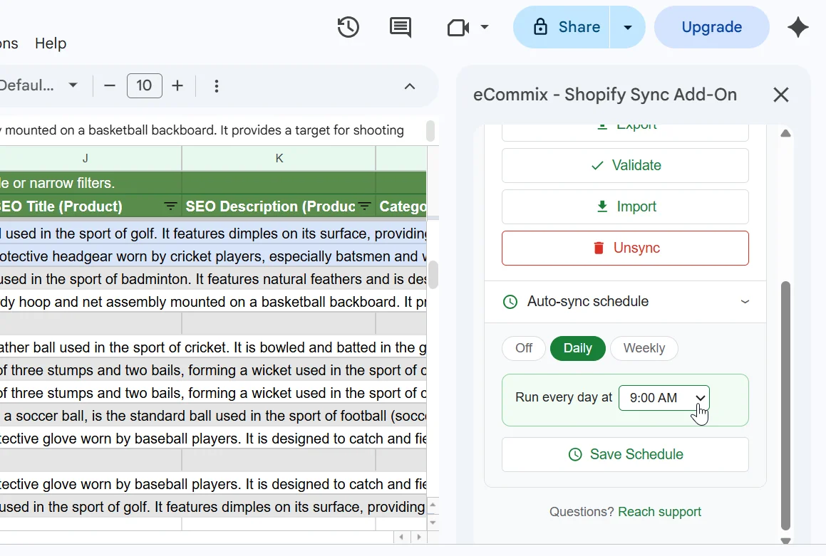This screenshot has height=556, width=826.
Task: Open filter for SEO Description (Product) column
Action: point(364,206)
